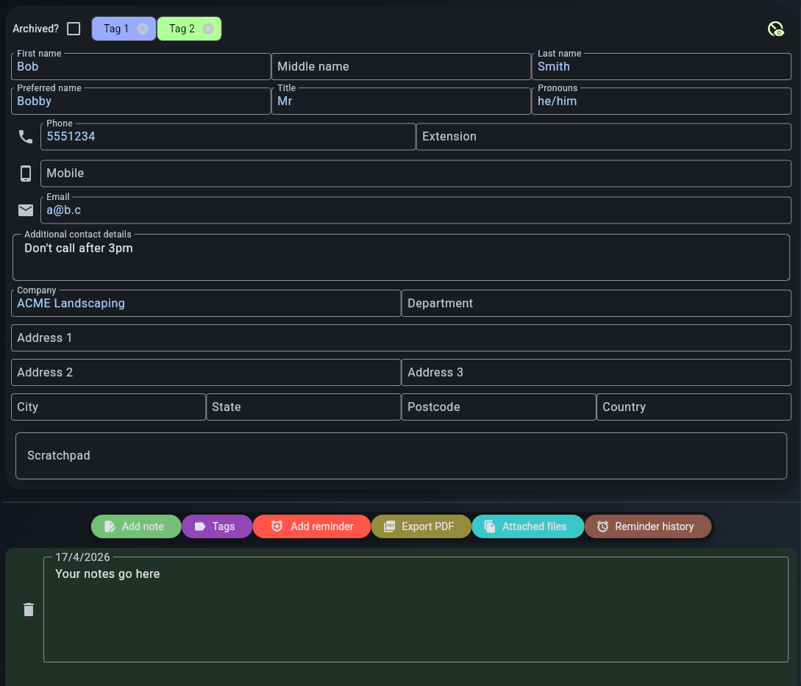The image size is (801, 686).
Task: Remove Tag 2 via its x icon
Action: 208,29
